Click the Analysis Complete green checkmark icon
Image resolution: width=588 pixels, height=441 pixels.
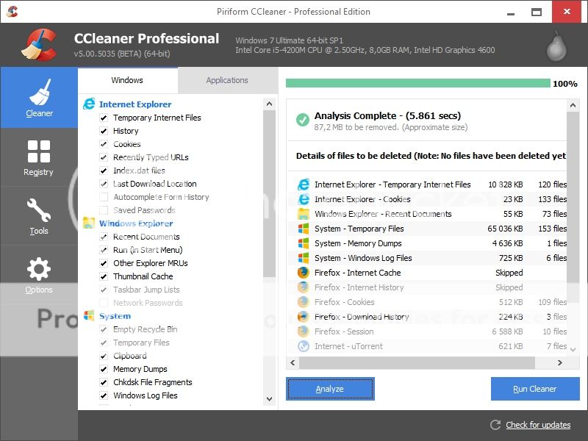(303, 120)
